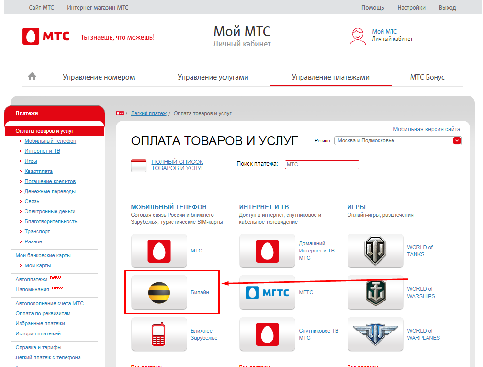Open История платежей link
483x367 pixels.
38,333
